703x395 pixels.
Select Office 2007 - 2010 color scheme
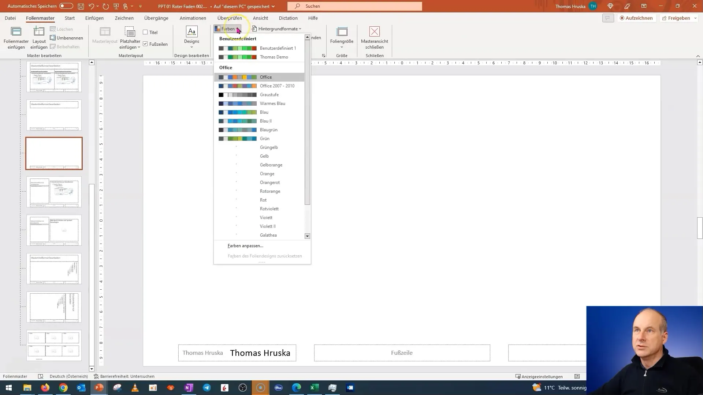(259, 86)
